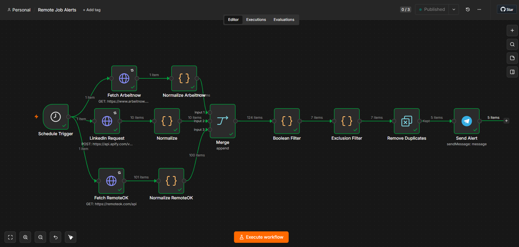Open the three-dot workflow menu

[x=479, y=9]
